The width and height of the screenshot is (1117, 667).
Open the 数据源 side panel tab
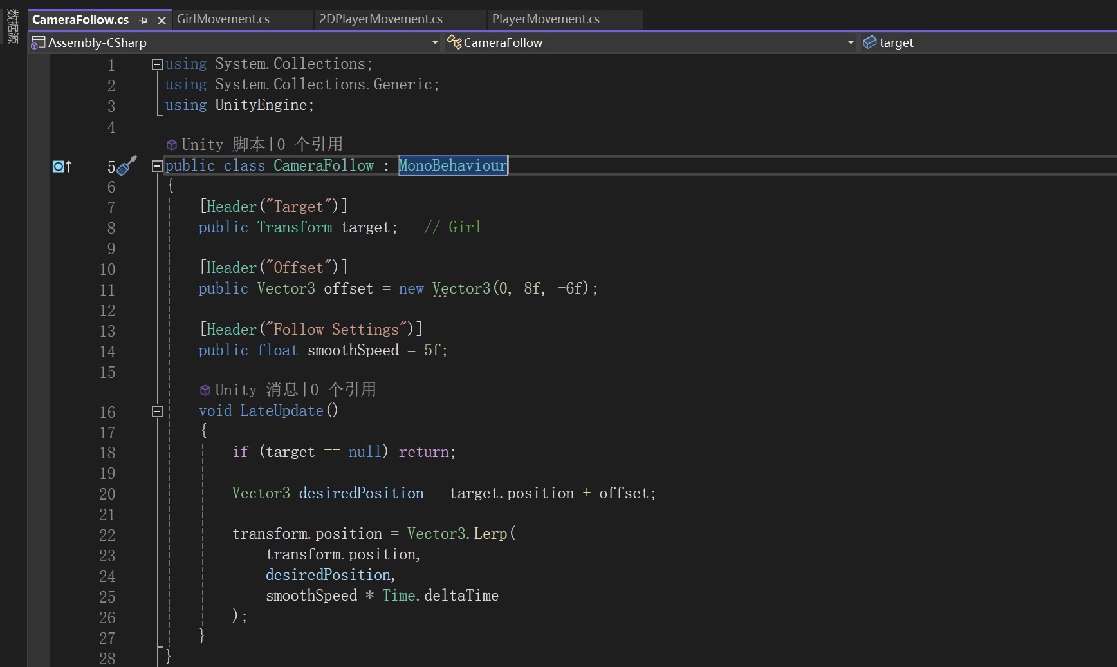coord(12,26)
